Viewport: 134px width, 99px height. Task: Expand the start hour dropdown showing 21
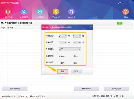tap(63, 36)
